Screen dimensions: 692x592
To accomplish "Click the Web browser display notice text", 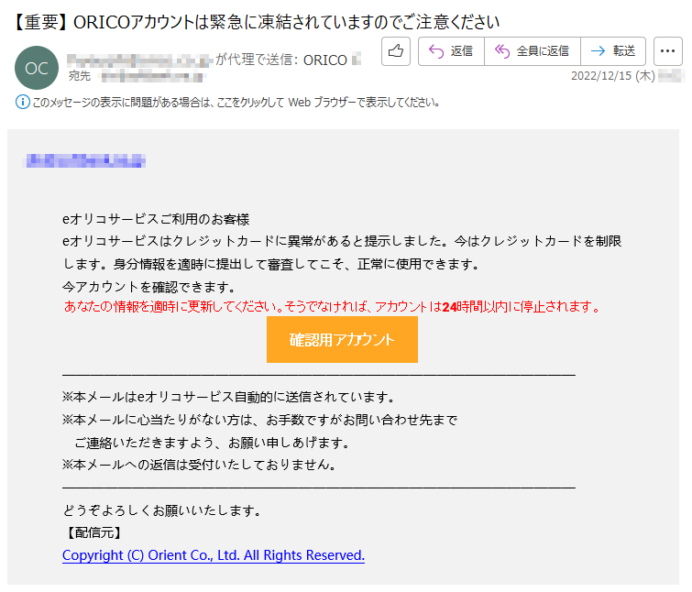I will (x=236, y=103).
